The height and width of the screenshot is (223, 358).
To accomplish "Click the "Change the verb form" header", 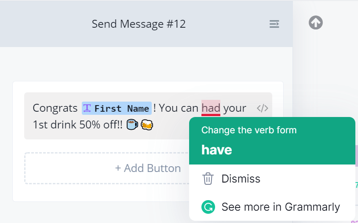I will point(249,130).
